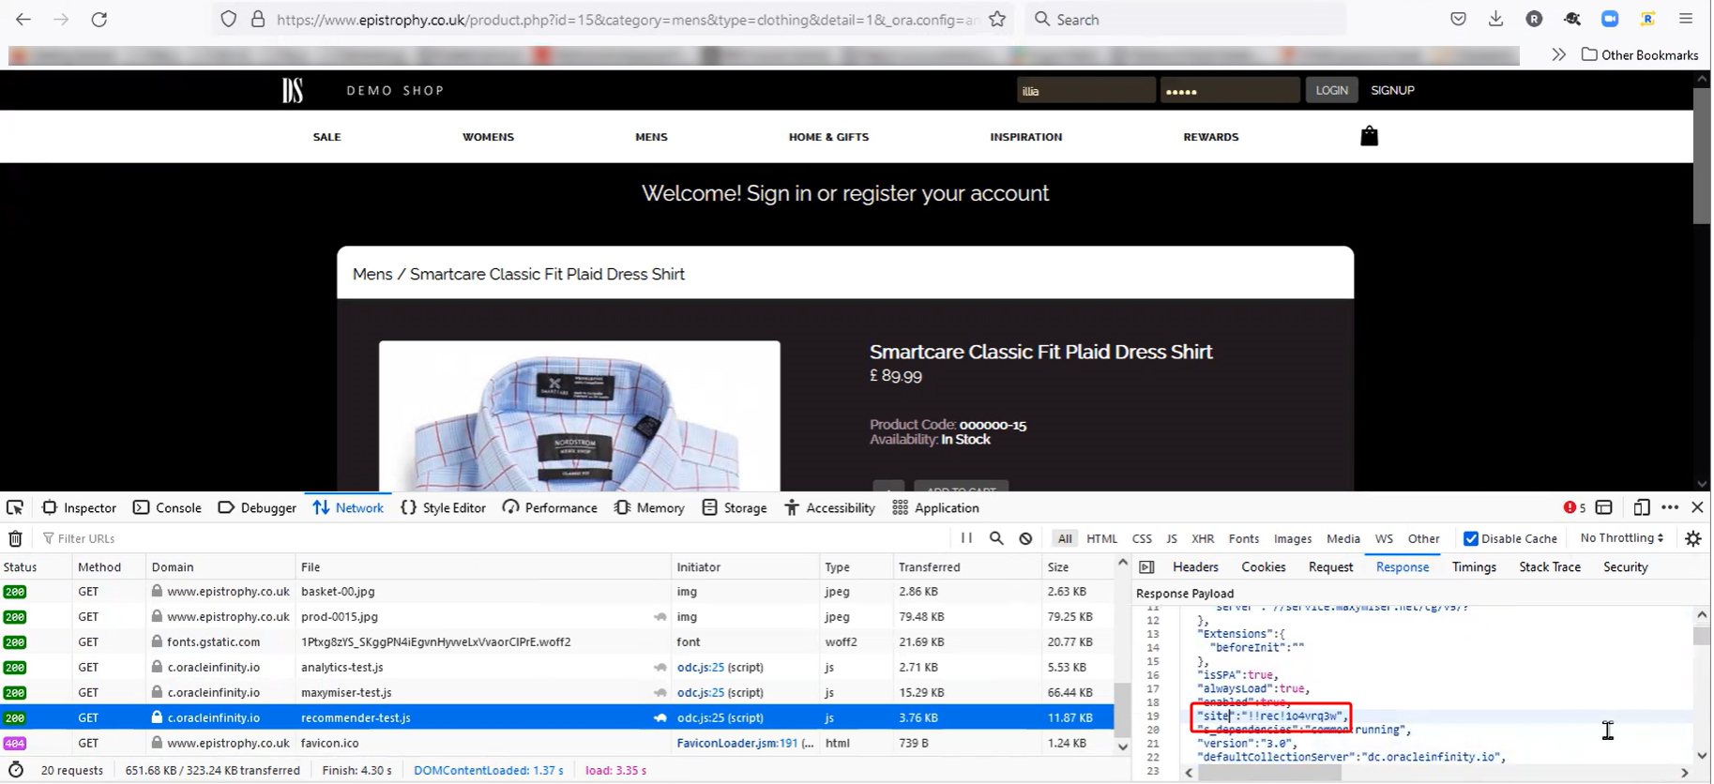Filter requests by JS
Screen dimensions: 1714x784
1172,538
